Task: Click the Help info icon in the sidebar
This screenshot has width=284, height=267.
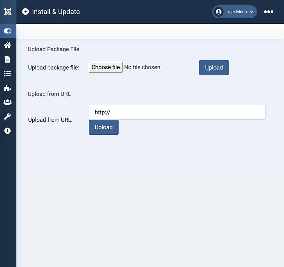Action: pos(7,131)
